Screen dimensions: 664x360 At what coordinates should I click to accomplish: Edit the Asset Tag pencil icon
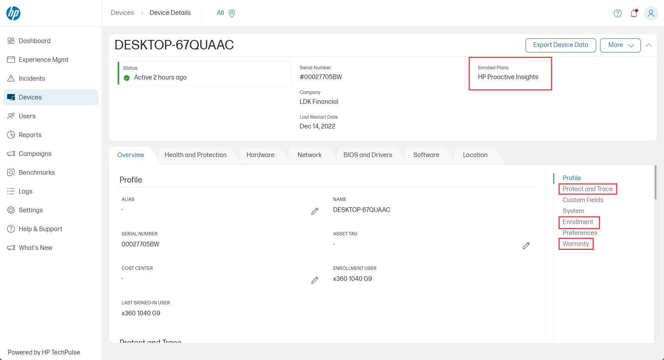click(526, 246)
